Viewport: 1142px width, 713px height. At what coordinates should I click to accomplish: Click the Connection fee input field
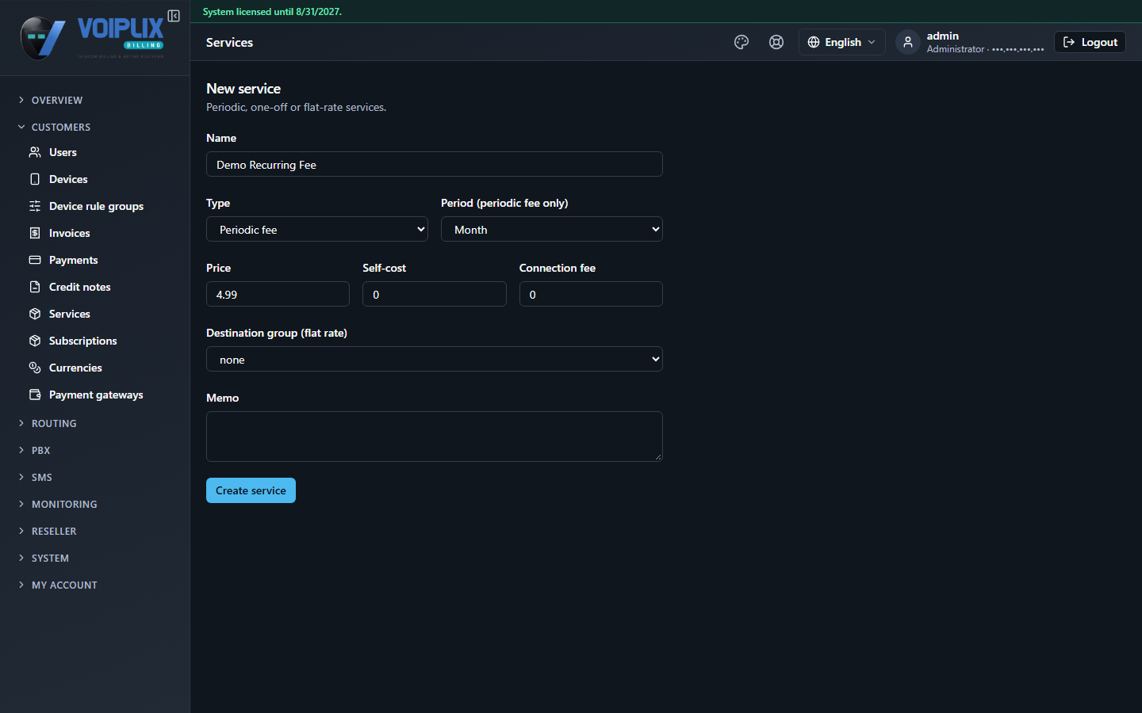591,294
